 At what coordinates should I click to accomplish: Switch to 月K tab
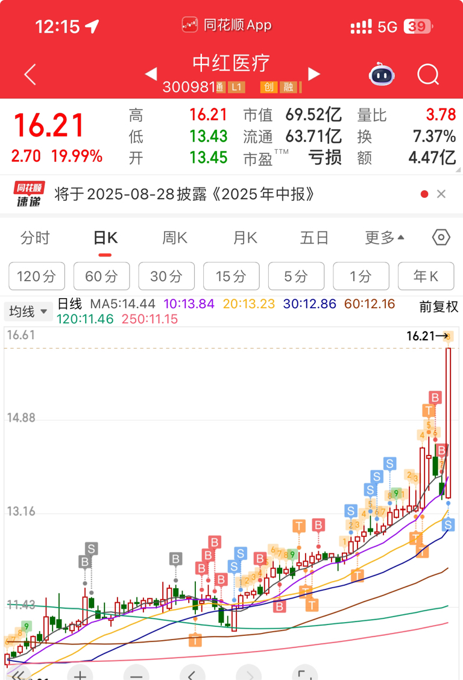pyautogui.click(x=245, y=238)
